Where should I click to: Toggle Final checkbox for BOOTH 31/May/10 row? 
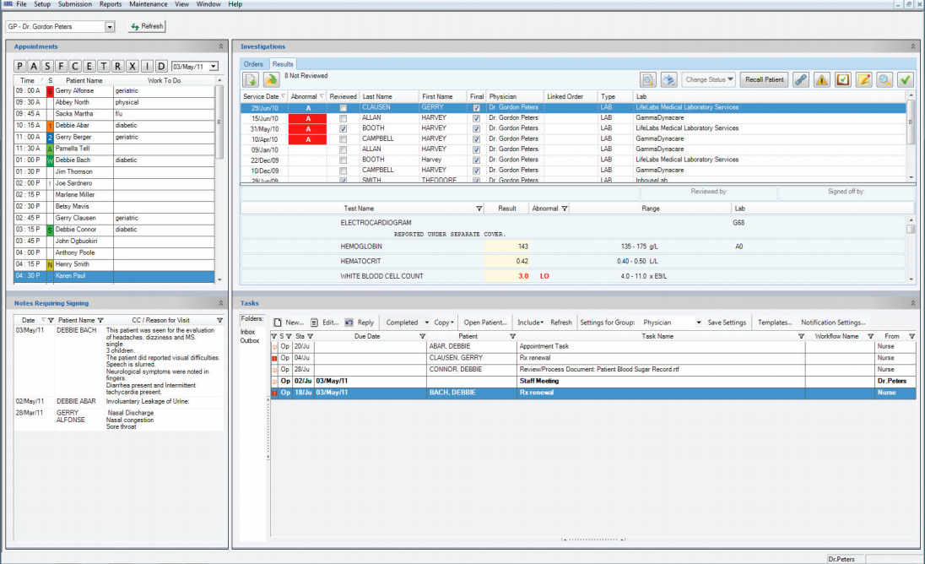point(476,128)
